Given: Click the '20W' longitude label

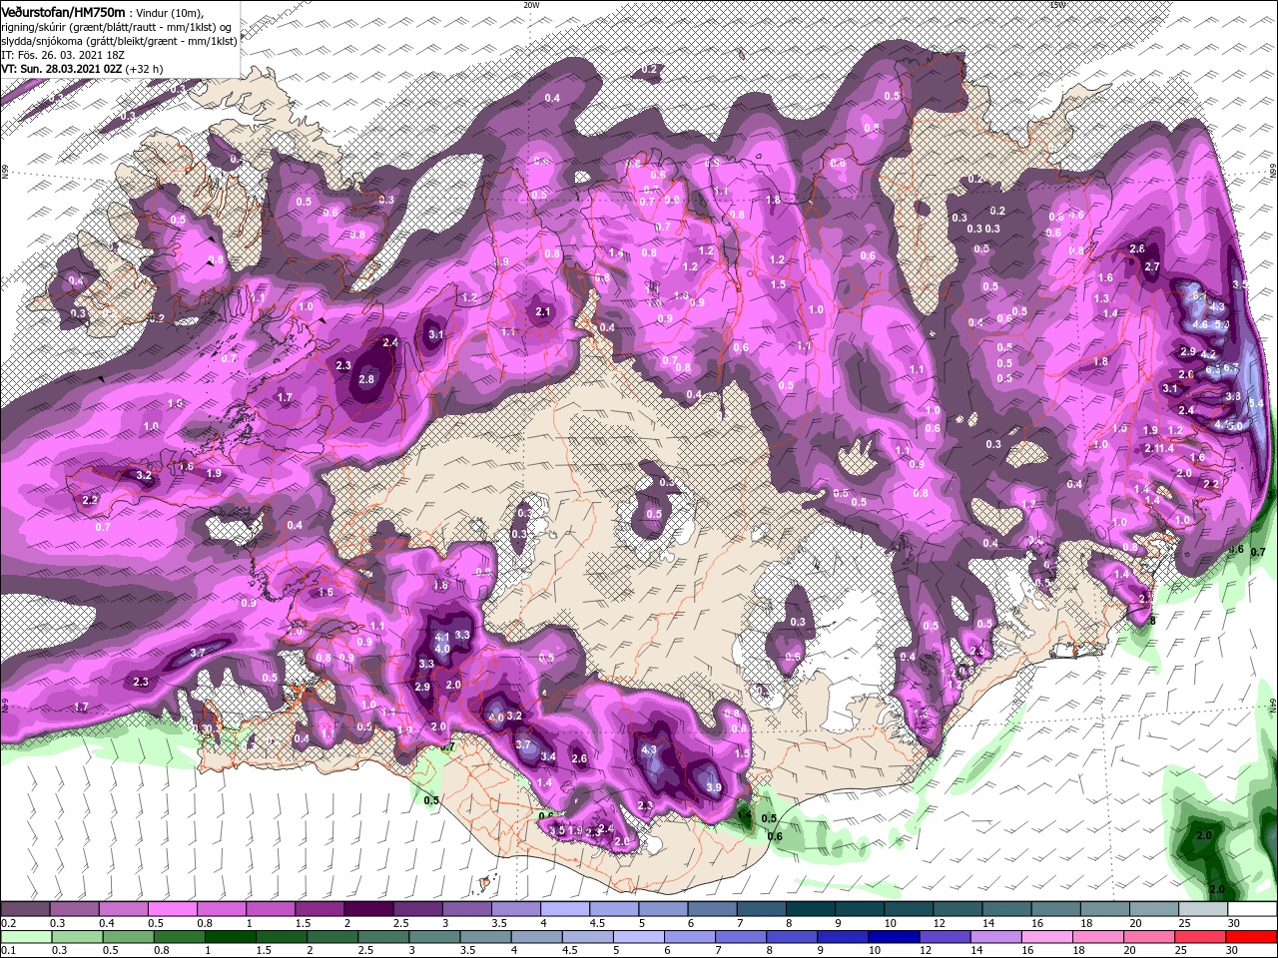Looking at the screenshot, I should pyautogui.click(x=531, y=5).
